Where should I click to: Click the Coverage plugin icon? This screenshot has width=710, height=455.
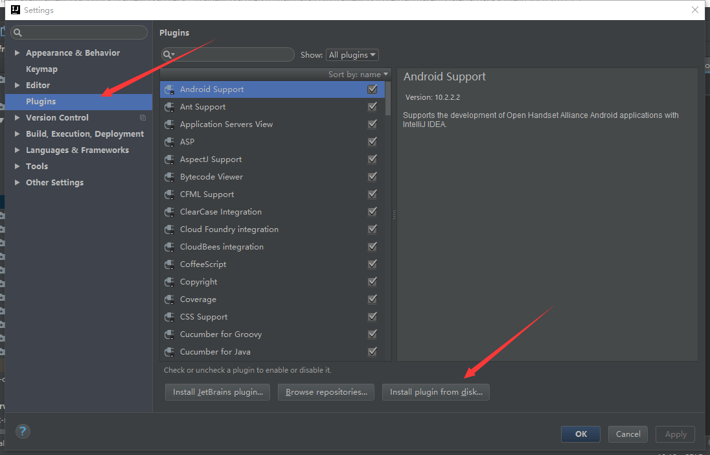tap(170, 299)
